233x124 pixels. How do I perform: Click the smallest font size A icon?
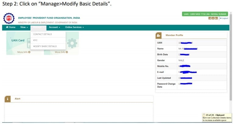pos(210,18)
